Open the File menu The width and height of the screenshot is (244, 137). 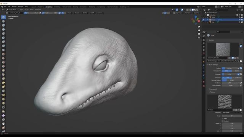point(5,7)
